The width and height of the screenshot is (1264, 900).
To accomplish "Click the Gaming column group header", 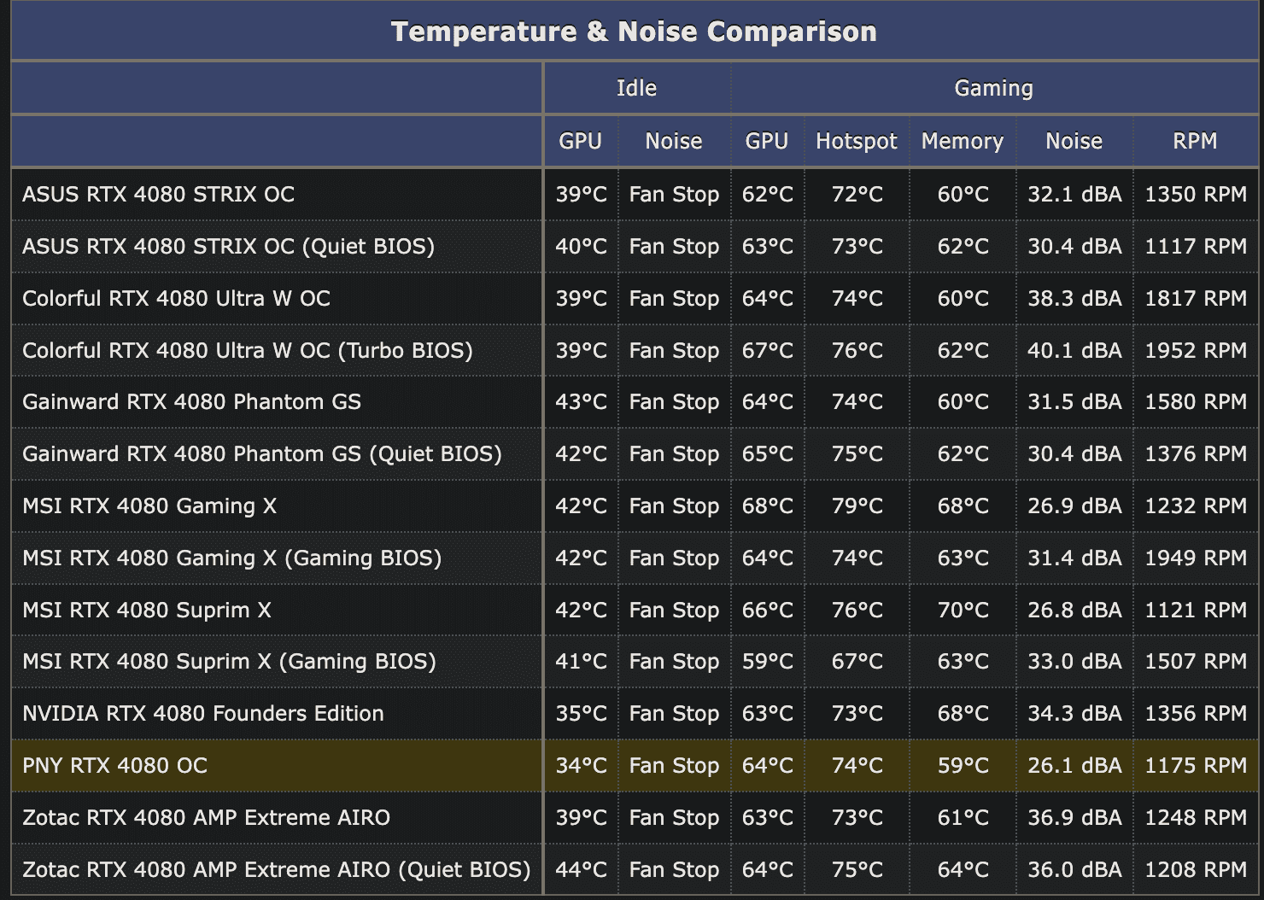I will pos(993,88).
